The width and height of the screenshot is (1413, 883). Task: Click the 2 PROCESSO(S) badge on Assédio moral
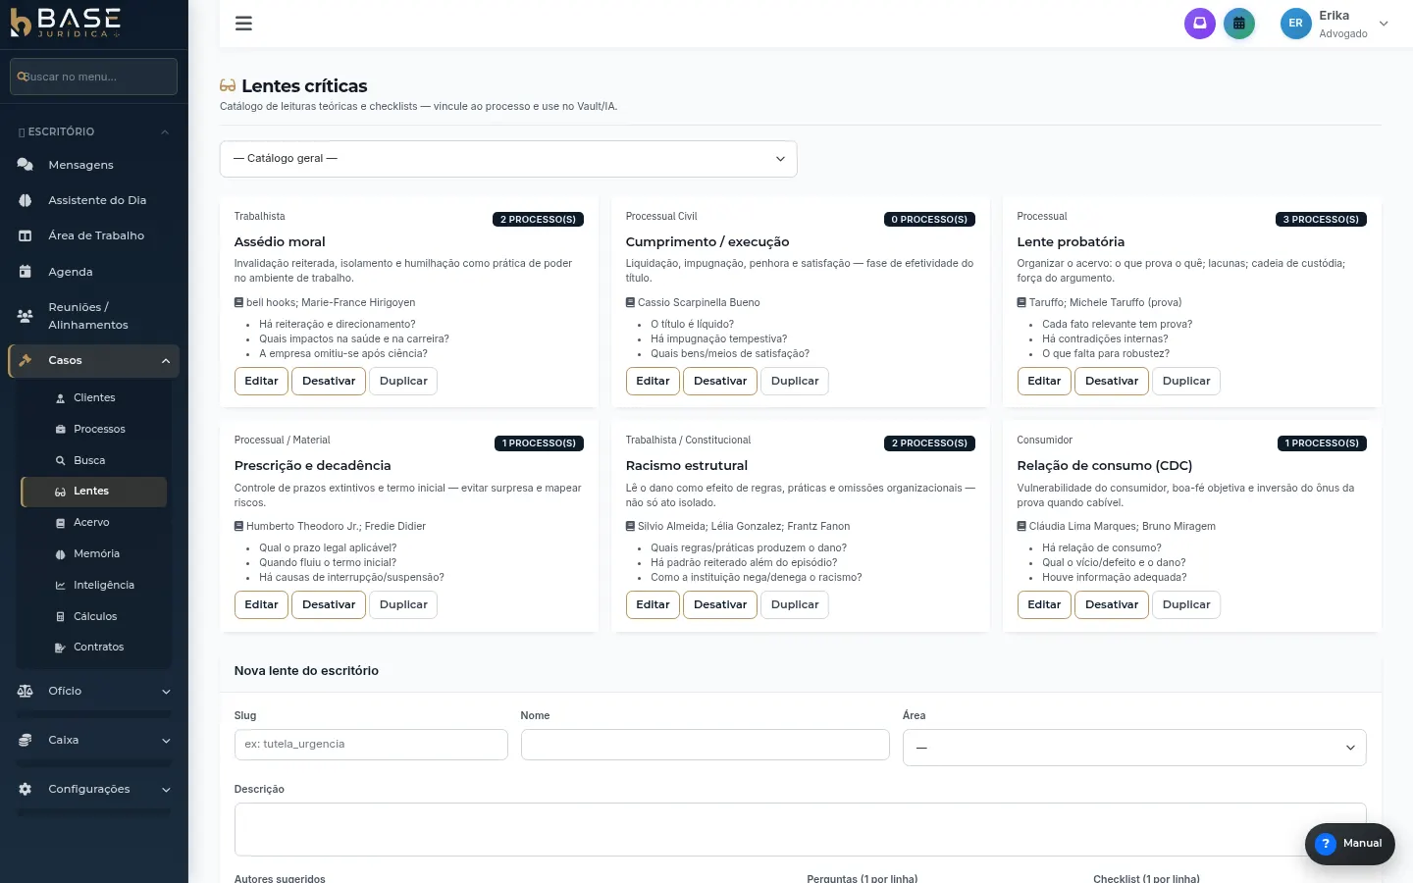538,220
